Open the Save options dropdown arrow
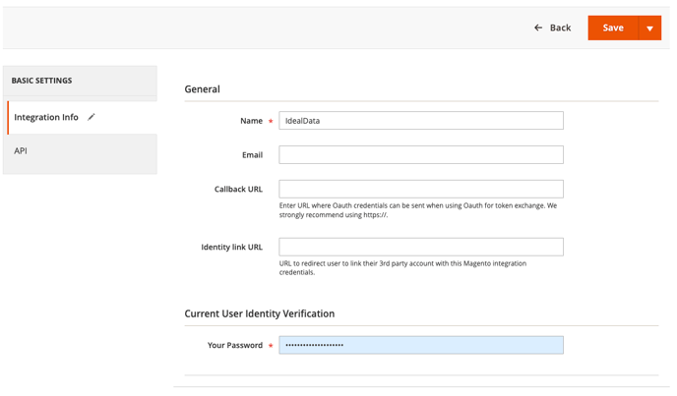 coord(649,28)
